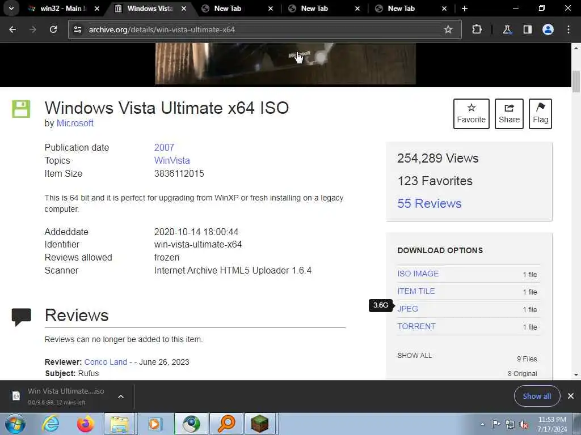The width and height of the screenshot is (581, 435).
Task: Click Show all downloads button
Action: coord(537,396)
